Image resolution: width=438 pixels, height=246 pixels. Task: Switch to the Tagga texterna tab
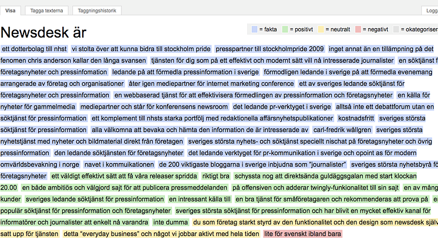tap(46, 11)
